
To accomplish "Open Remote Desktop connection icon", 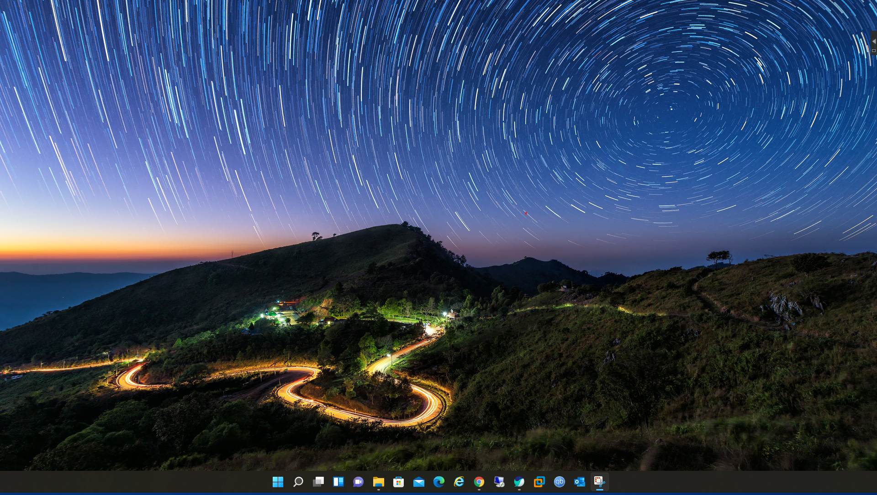I will (x=499, y=482).
